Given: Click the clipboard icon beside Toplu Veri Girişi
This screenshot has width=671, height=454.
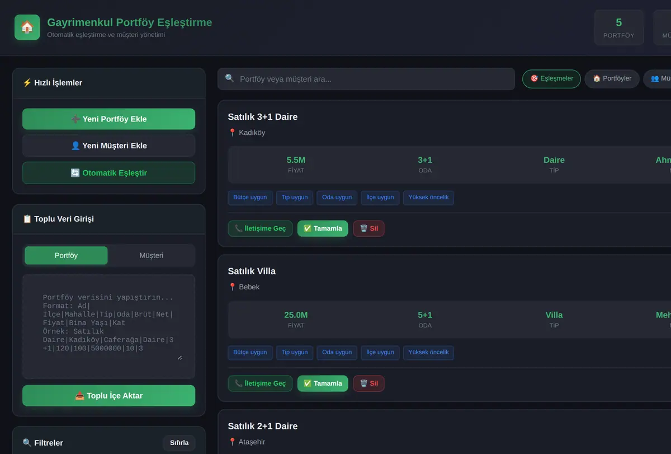Looking at the screenshot, I should point(27,219).
